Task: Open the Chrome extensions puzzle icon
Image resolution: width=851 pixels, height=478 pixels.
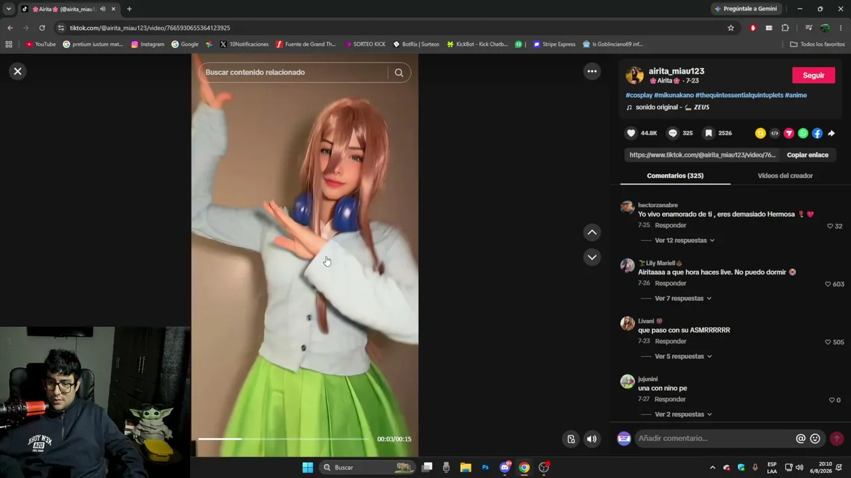Action: [x=785, y=28]
